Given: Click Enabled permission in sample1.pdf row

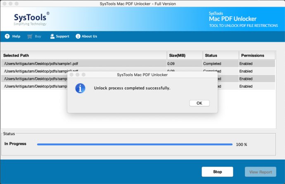Looking at the screenshot, I should click(246, 64).
